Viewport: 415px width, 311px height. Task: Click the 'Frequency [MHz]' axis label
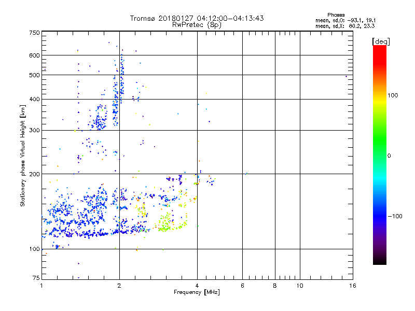pos(197,292)
